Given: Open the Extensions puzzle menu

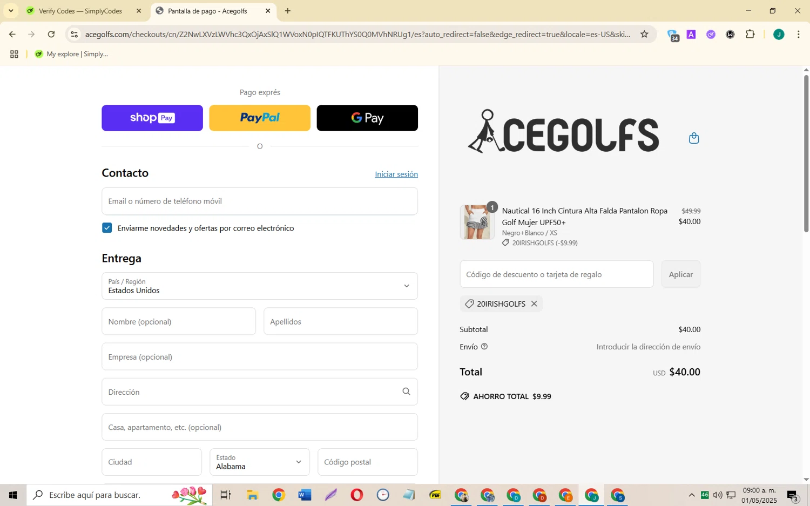Looking at the screenshot, I should 750,35.
